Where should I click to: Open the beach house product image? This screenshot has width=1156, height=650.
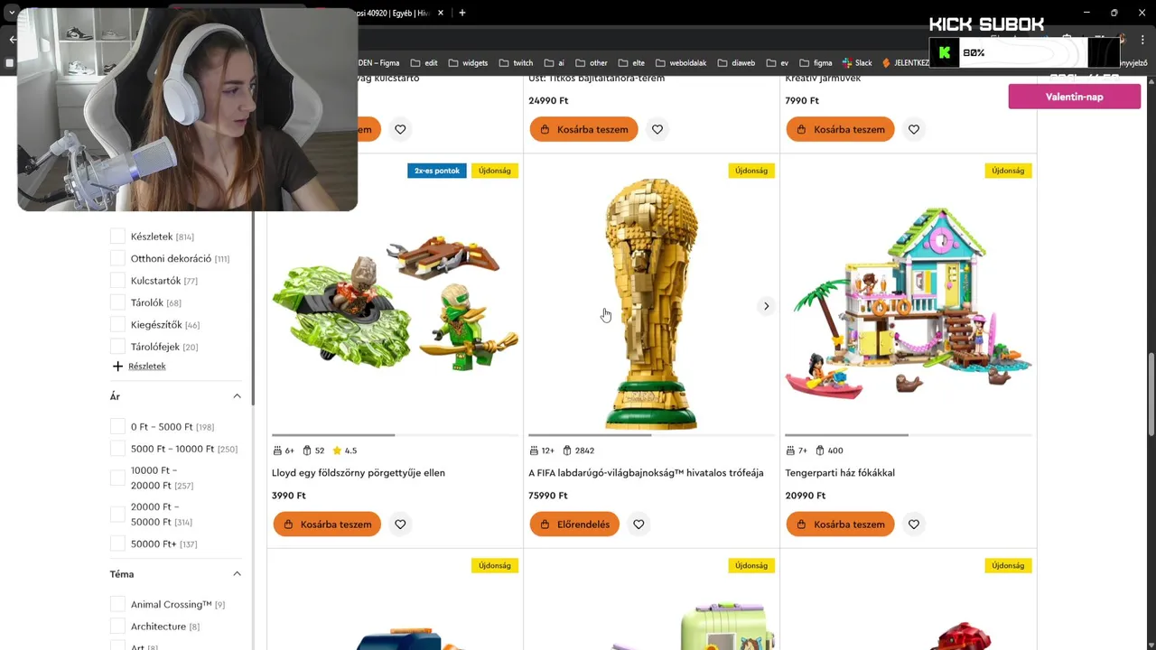909,302
